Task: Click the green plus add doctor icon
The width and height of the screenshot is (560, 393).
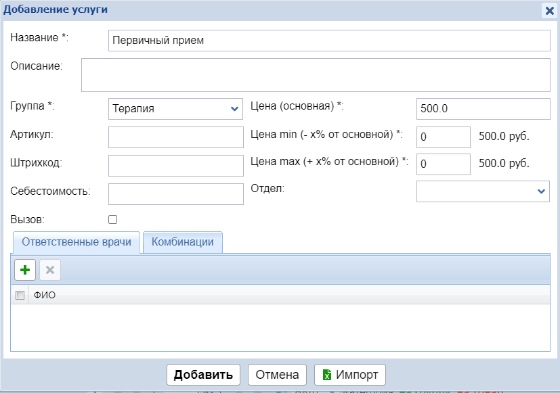Action: (x=25, y=270)
